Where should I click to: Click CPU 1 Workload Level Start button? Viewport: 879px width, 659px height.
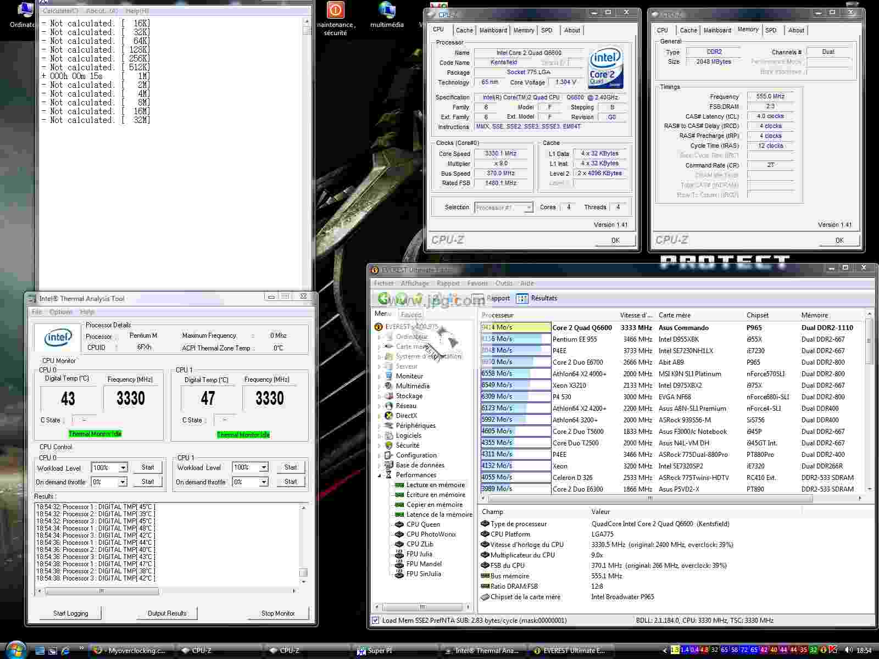click(291, 467)
